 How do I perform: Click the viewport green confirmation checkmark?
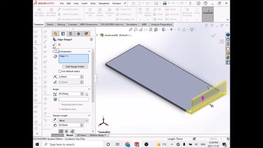tap(213, 36)
